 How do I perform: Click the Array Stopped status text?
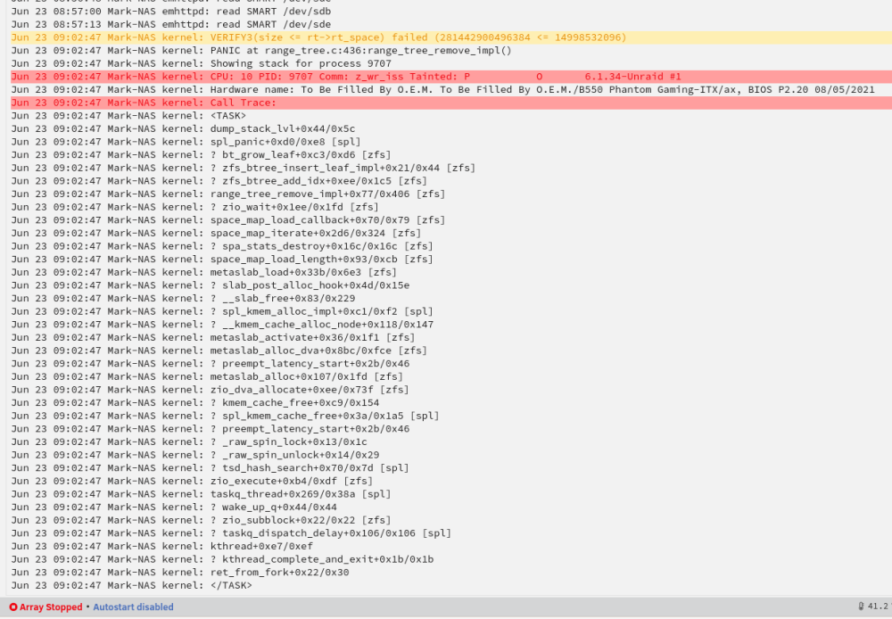click(x=51, y=607)
